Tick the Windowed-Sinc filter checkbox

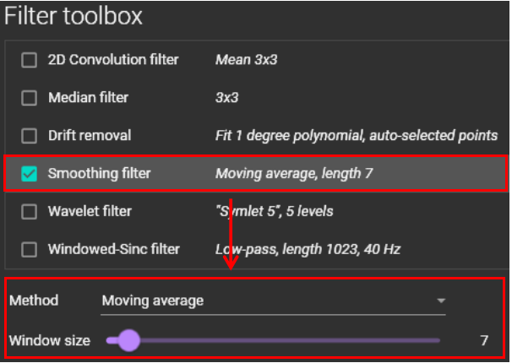[30, 249]
